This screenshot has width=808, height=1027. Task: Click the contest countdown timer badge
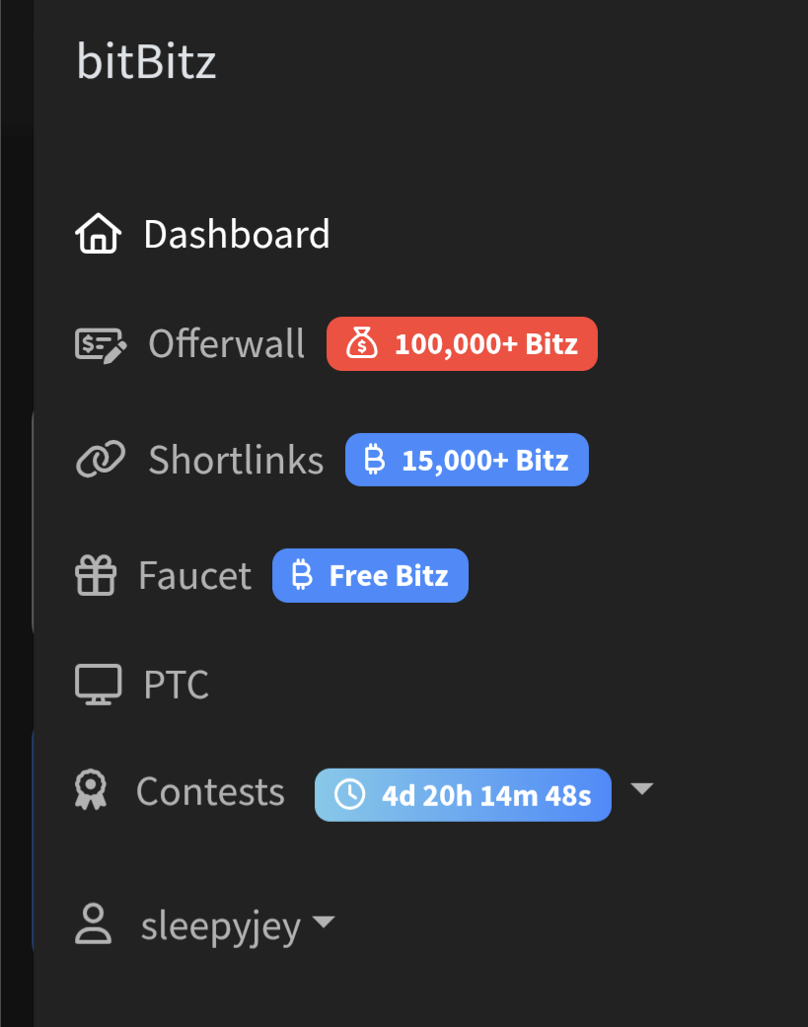(x=463, y=795)
